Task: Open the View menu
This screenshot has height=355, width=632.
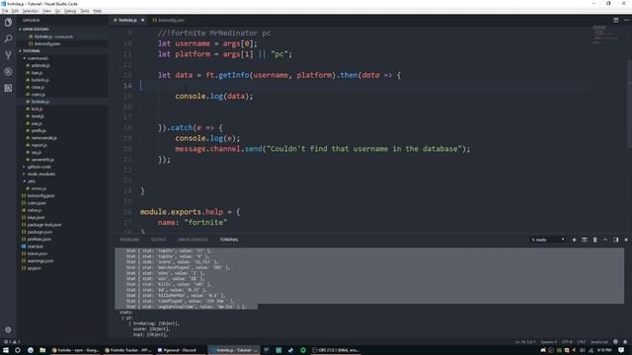Action: pos(47,11)
